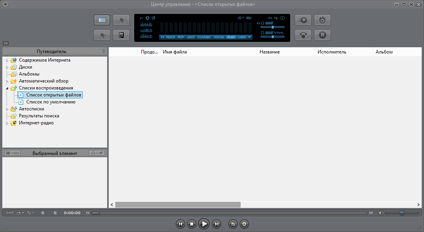This screenshot has width=424, height=232.
Task: Sort by the Название column header
Action: [286, 52]
